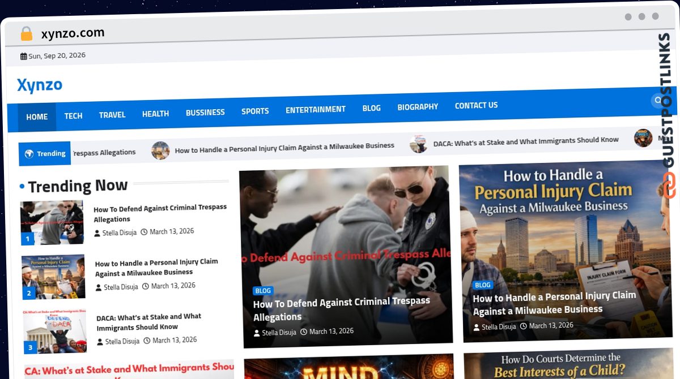
Task: Click the BLOG tag on the Personal Injury Claim card
Action: (483, 285)
